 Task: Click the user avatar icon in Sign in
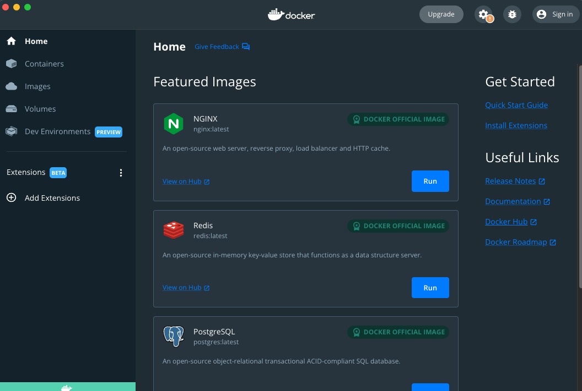(542, 14)
